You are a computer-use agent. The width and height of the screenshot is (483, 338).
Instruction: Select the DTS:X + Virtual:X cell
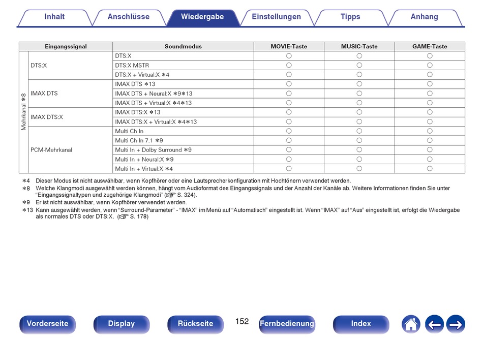(183, 75)
